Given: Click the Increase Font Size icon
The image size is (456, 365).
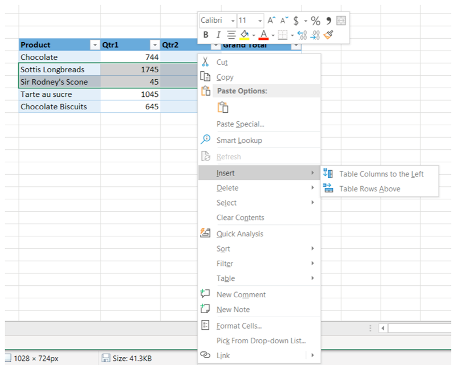Looking at the screenshot, I should point(271,20).
